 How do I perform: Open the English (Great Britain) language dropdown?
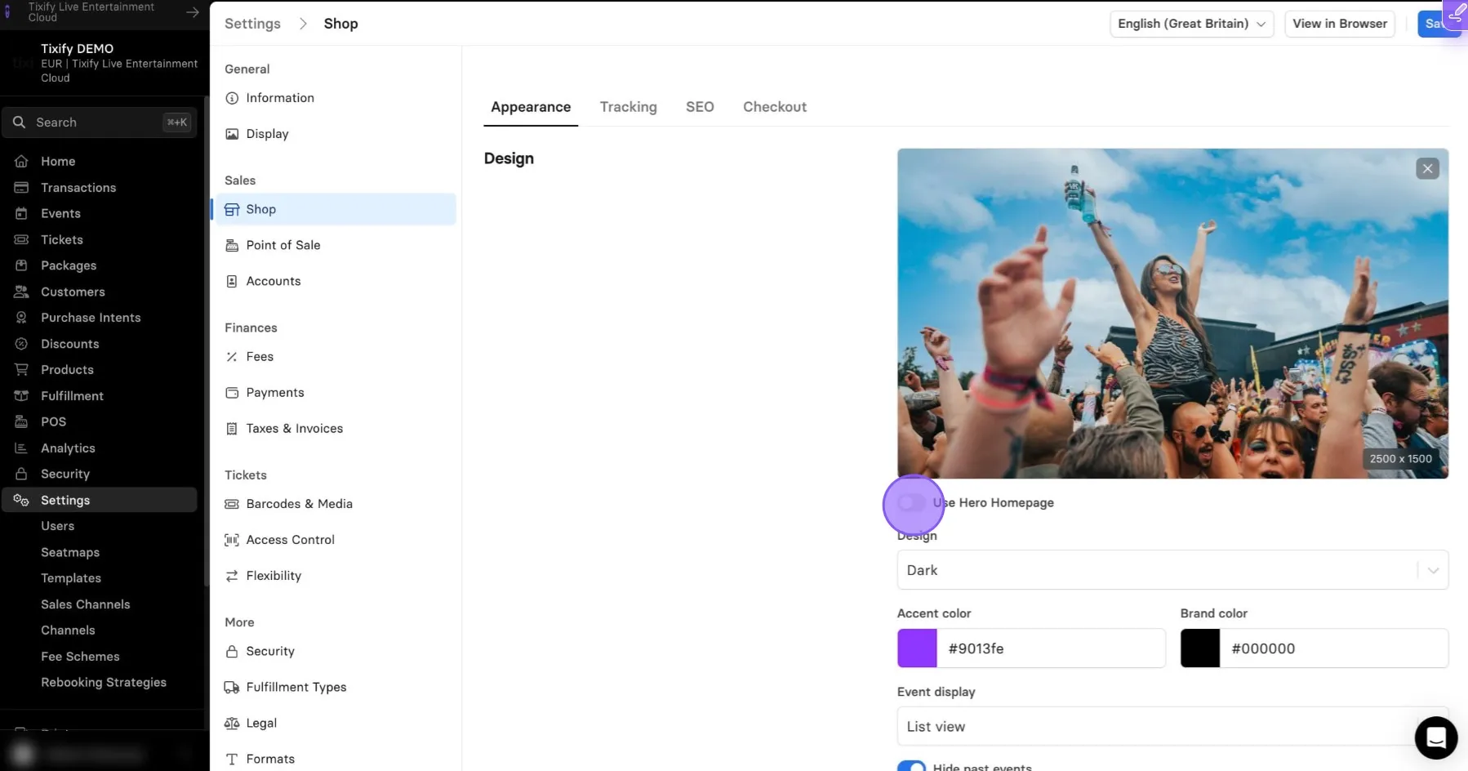click(1191, 24)
